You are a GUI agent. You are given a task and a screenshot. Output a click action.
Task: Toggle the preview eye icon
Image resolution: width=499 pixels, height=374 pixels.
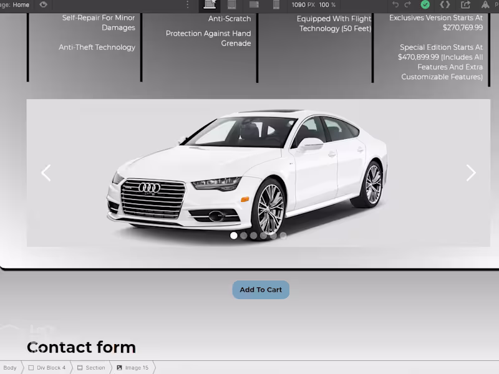(43, 4)
